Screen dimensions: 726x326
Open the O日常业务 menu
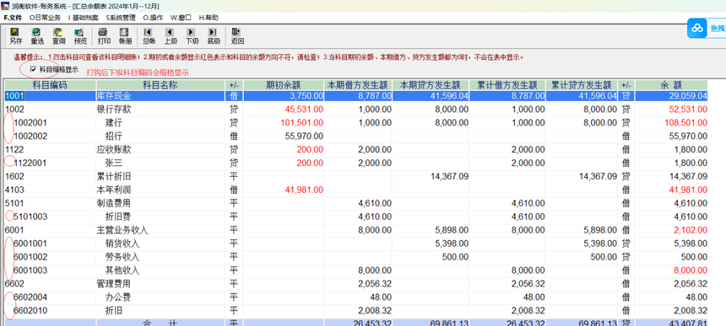click(45, 18)
